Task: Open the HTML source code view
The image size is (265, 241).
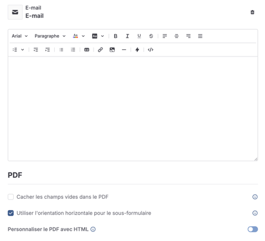Action: [151, 49]
